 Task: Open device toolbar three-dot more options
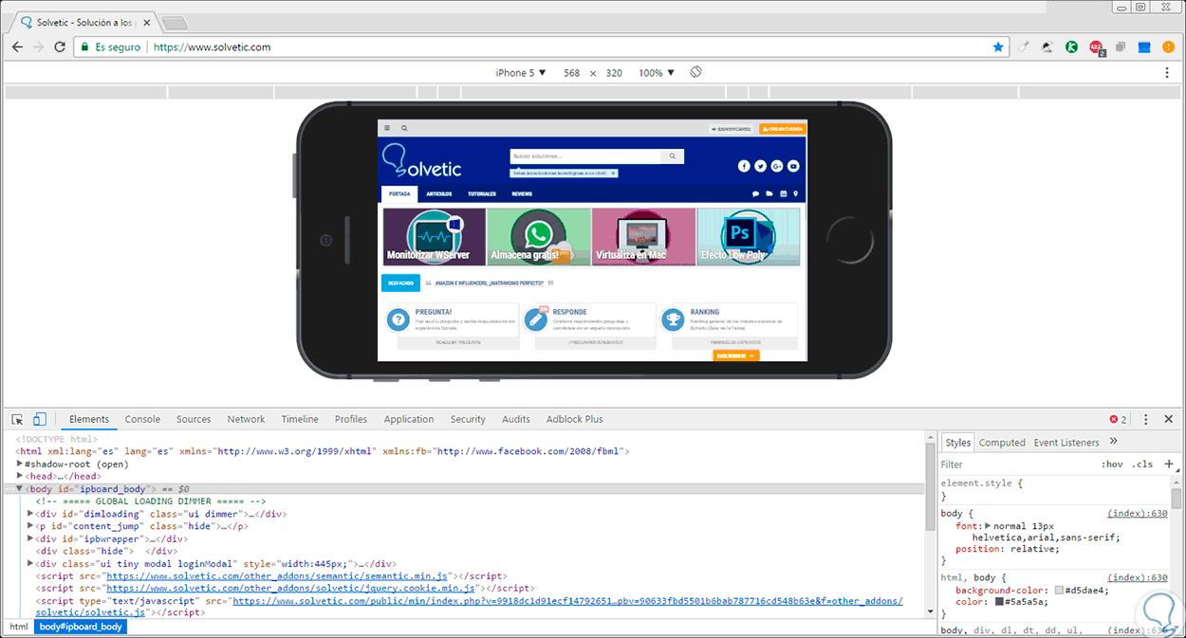pyautogui.click(x=1167, y=73)
